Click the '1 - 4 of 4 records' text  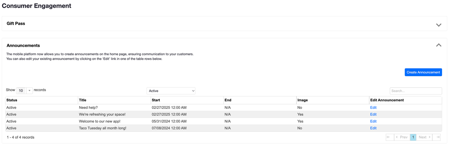tap(21, 137)
